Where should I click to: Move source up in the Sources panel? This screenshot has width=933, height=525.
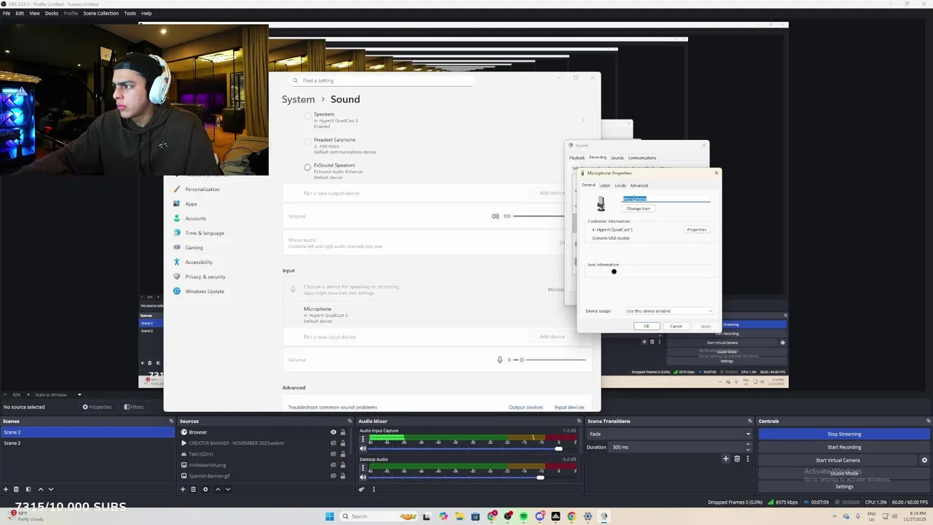[x=218, y=489]
